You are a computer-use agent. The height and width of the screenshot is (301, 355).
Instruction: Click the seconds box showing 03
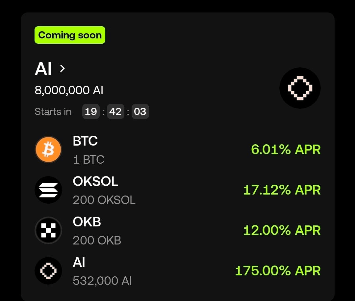pos(140,111)
